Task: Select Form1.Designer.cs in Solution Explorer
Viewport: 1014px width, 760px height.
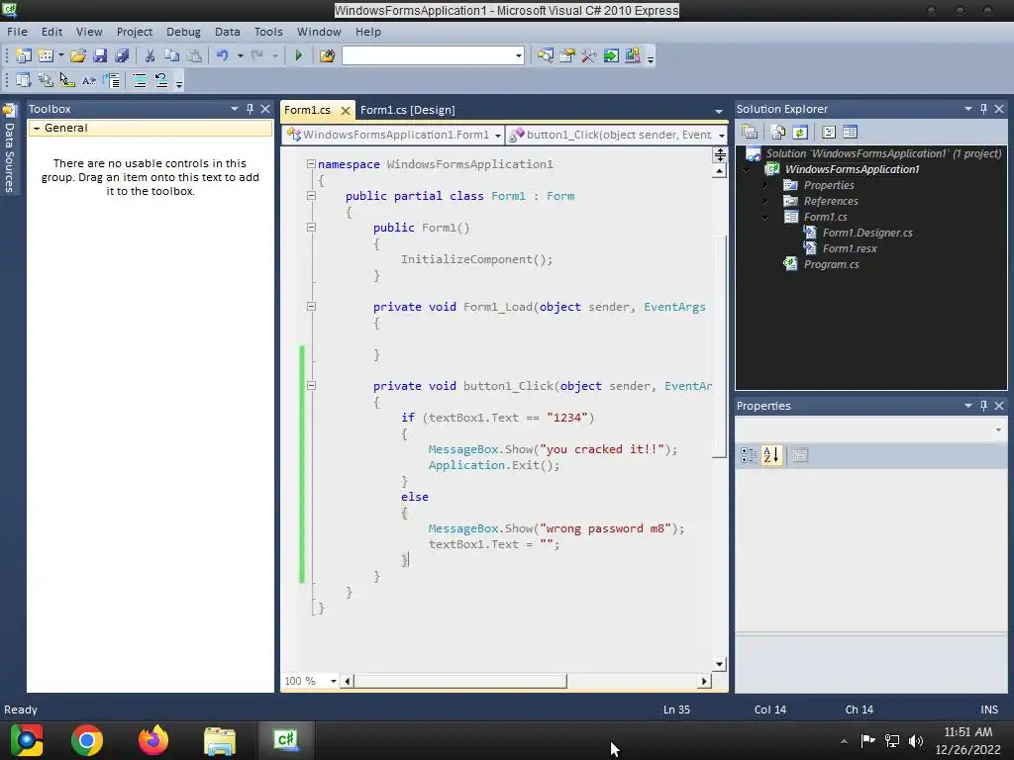Action: point(867,233)
